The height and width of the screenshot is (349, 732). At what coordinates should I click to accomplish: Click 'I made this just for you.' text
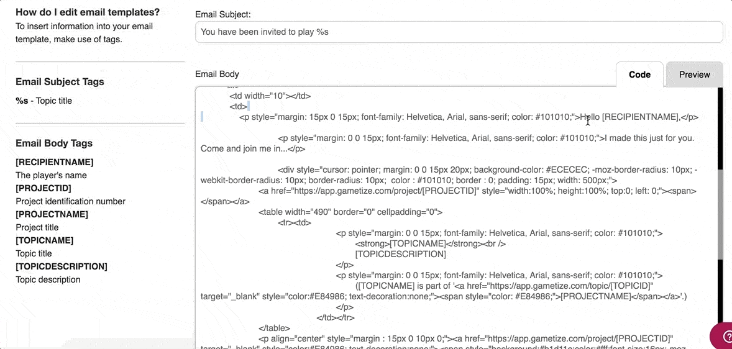click(650, 138)
